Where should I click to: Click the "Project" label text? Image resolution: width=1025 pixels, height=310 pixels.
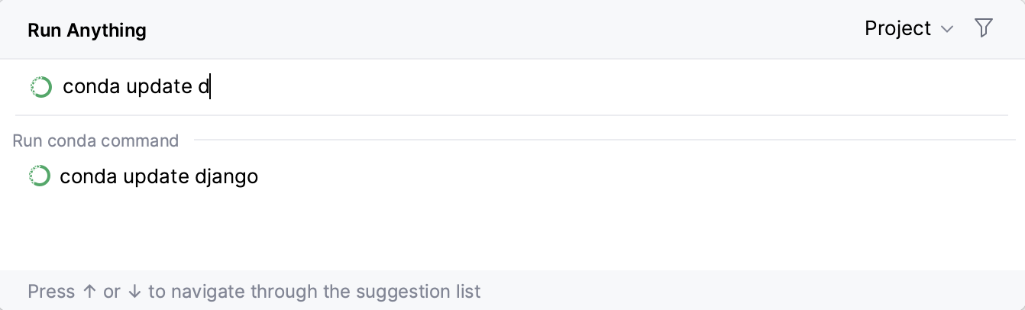pos(897,28)
